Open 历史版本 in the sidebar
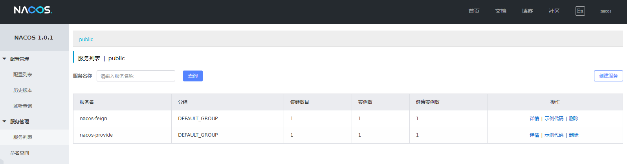The image size is (627, 164). coord(23,90)
